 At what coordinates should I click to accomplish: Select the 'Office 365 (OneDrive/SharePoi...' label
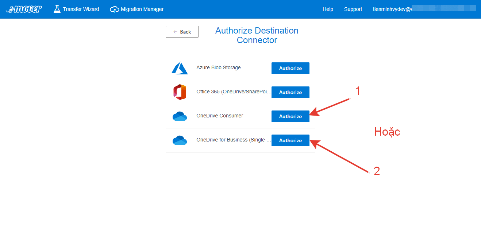click(x=234, y=92)
